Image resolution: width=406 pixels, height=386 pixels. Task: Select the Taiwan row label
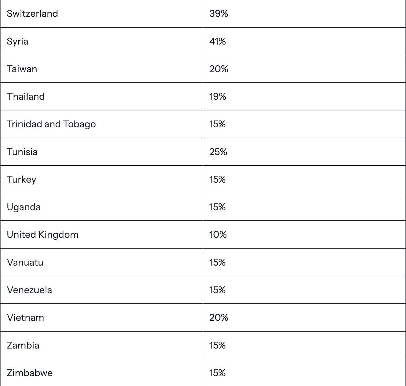[22, 69]
